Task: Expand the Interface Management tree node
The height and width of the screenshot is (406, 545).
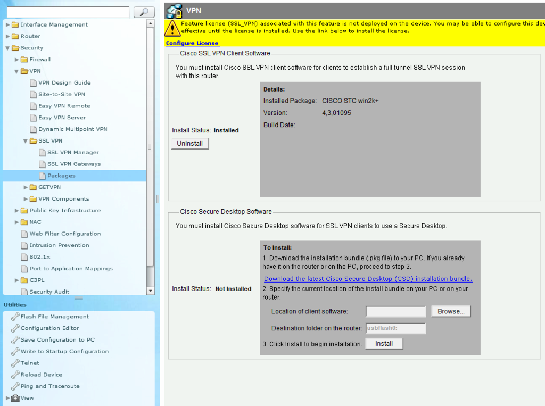Action: click(x=7, y=24)
